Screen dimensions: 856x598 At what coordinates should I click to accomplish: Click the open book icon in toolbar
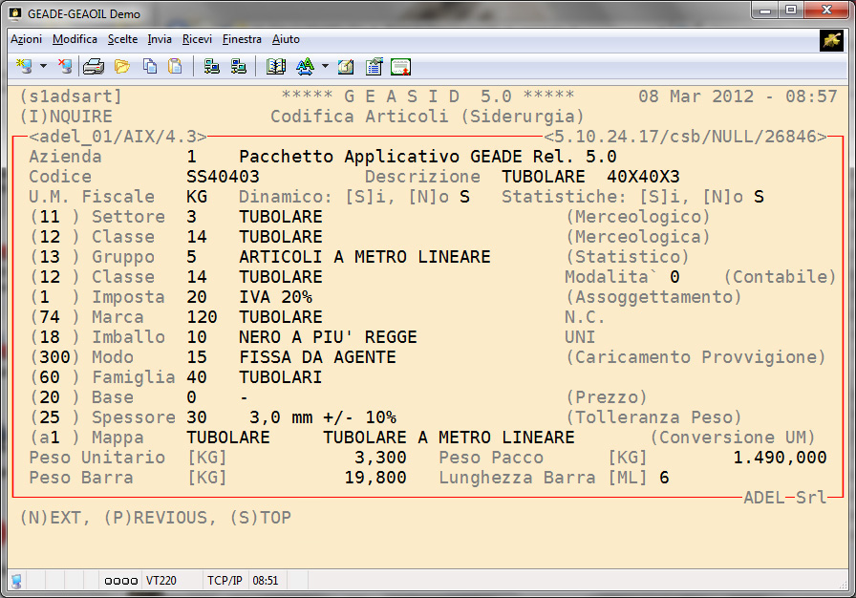tap(276, 67)
